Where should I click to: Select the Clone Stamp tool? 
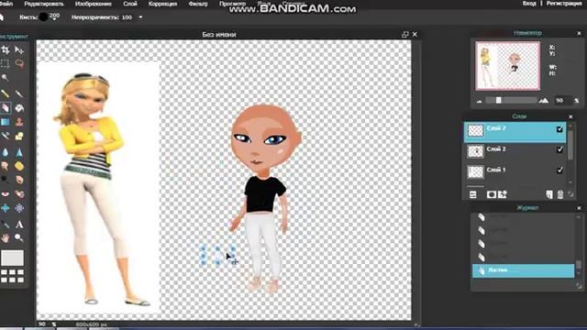[x=19, y=122]
